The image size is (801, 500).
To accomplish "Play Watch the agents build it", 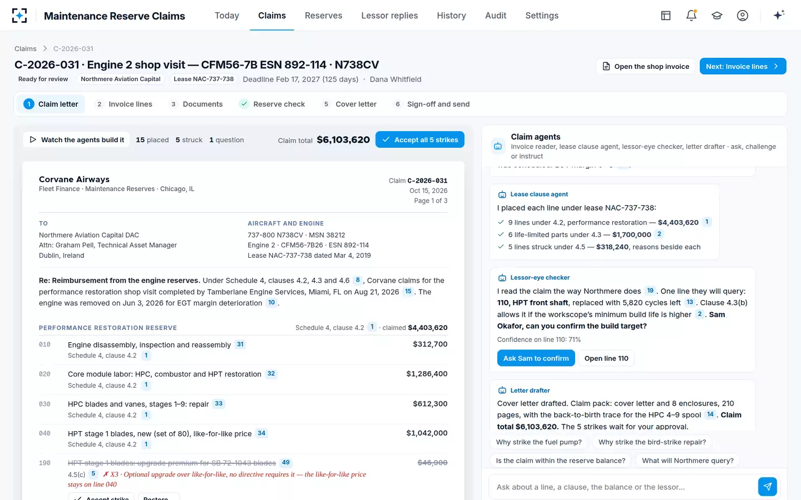I will (x=77, y=139).
